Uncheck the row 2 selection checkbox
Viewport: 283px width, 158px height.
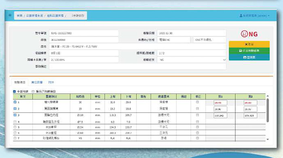15,109
